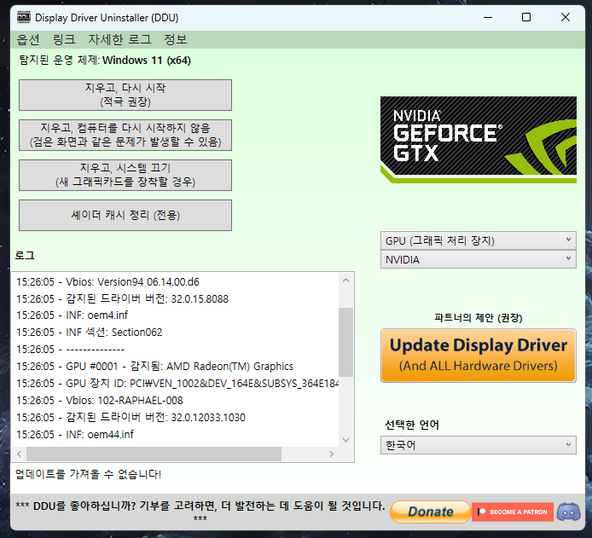Screen dimensions: 592x538
Task: Click 셰이더 캐시 정리 (전용) button
Action: click(125, 215)
